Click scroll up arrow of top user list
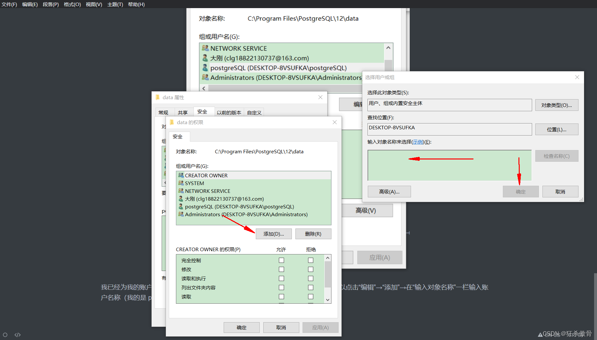 click(388, 48)
